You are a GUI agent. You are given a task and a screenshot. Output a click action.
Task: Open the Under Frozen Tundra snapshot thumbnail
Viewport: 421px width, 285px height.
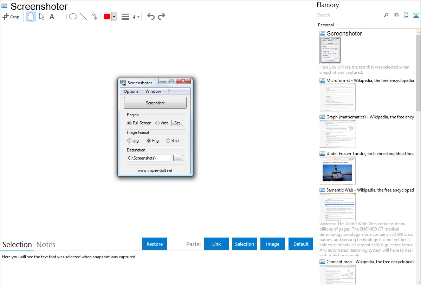(337, 170)
